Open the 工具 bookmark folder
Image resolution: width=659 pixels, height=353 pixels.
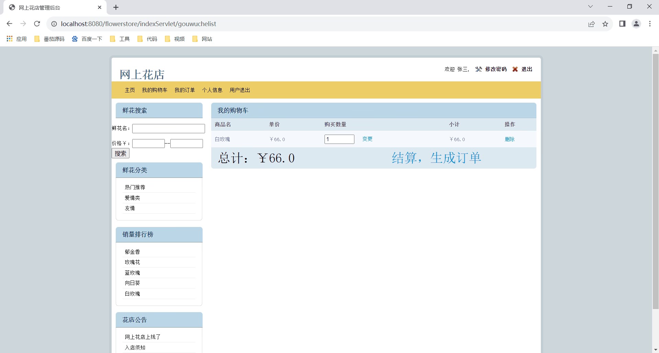(x=120, y=39)
